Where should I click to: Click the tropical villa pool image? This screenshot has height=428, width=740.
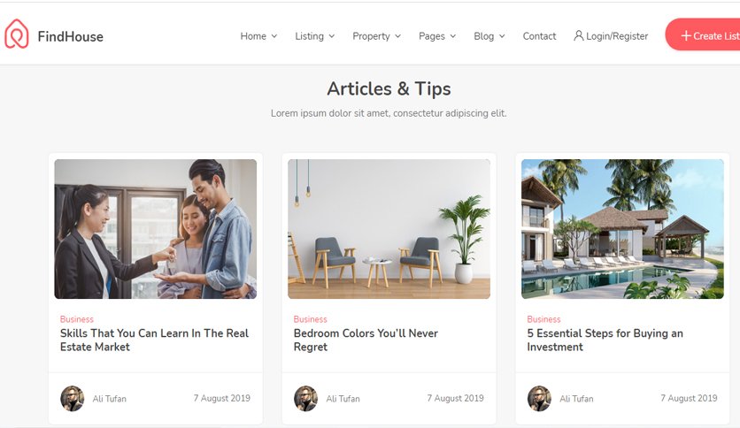click(x=622, y=229)
